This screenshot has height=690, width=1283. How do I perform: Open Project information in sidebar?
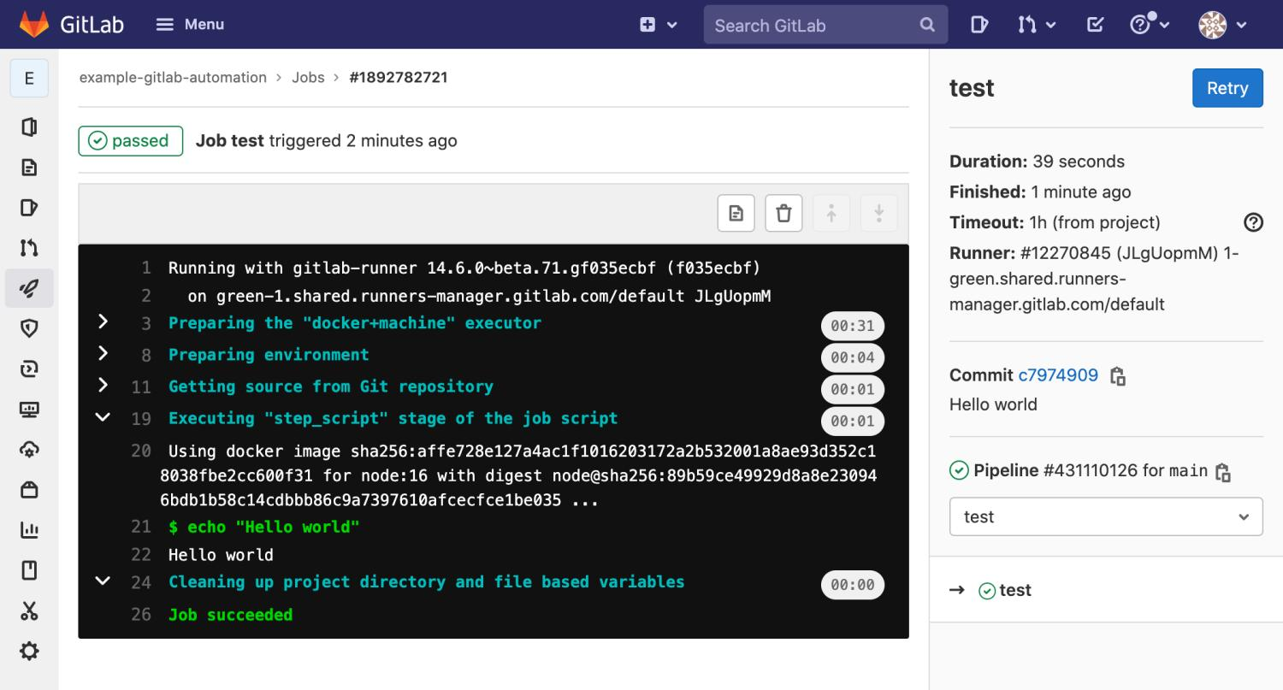click(x=29, y=127)
